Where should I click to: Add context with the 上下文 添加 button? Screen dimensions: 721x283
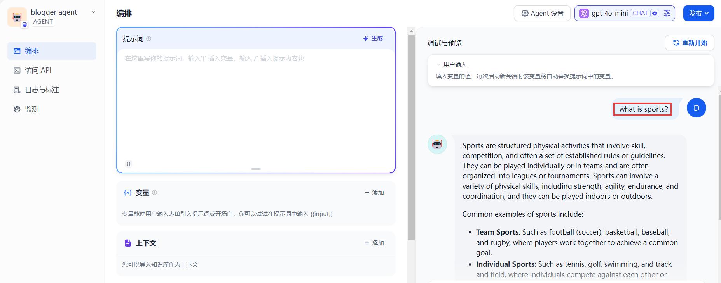pos(374,243)
